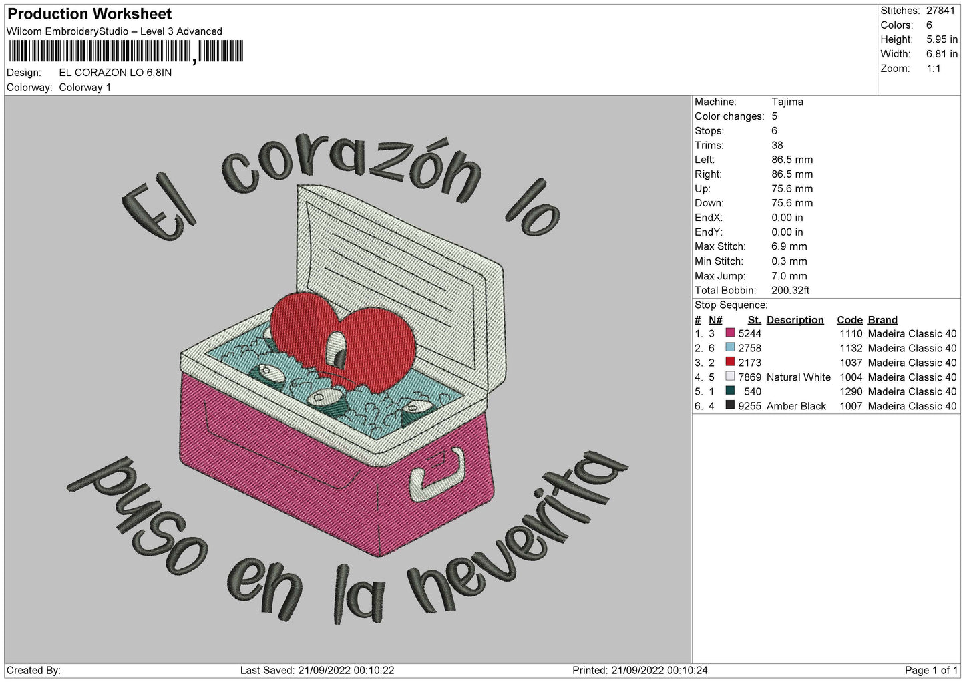Click the Trims value 38

click(x=777, y=145)
